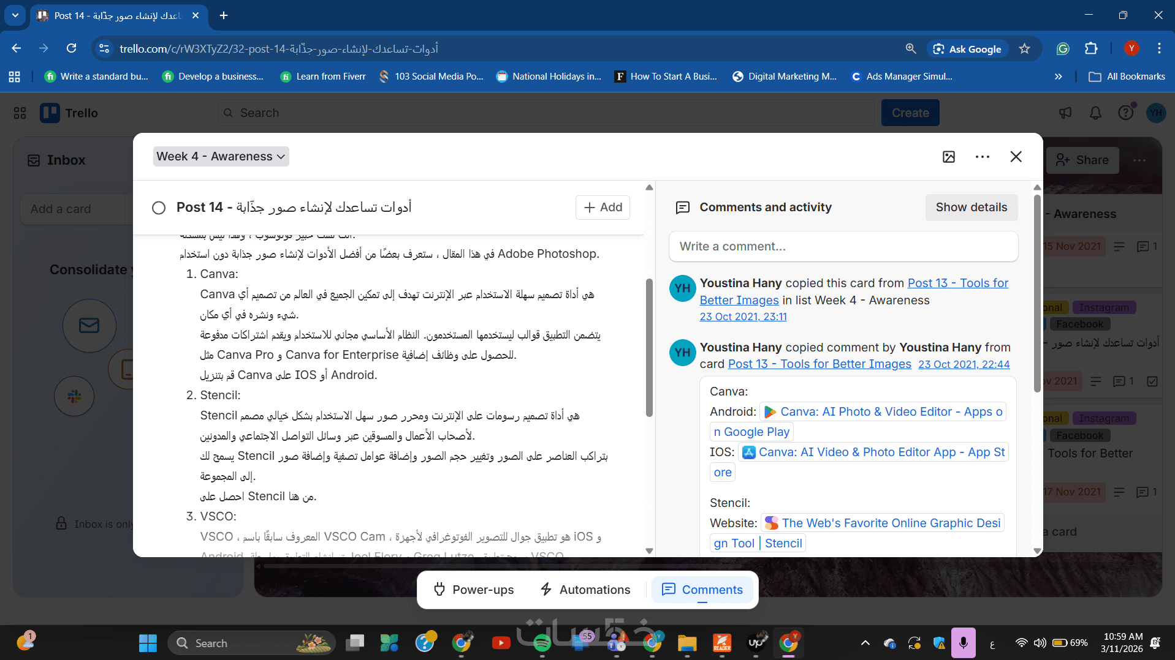Click the Trello home logo
This screenshot has height=660, width=1175.
click(69, 113)
